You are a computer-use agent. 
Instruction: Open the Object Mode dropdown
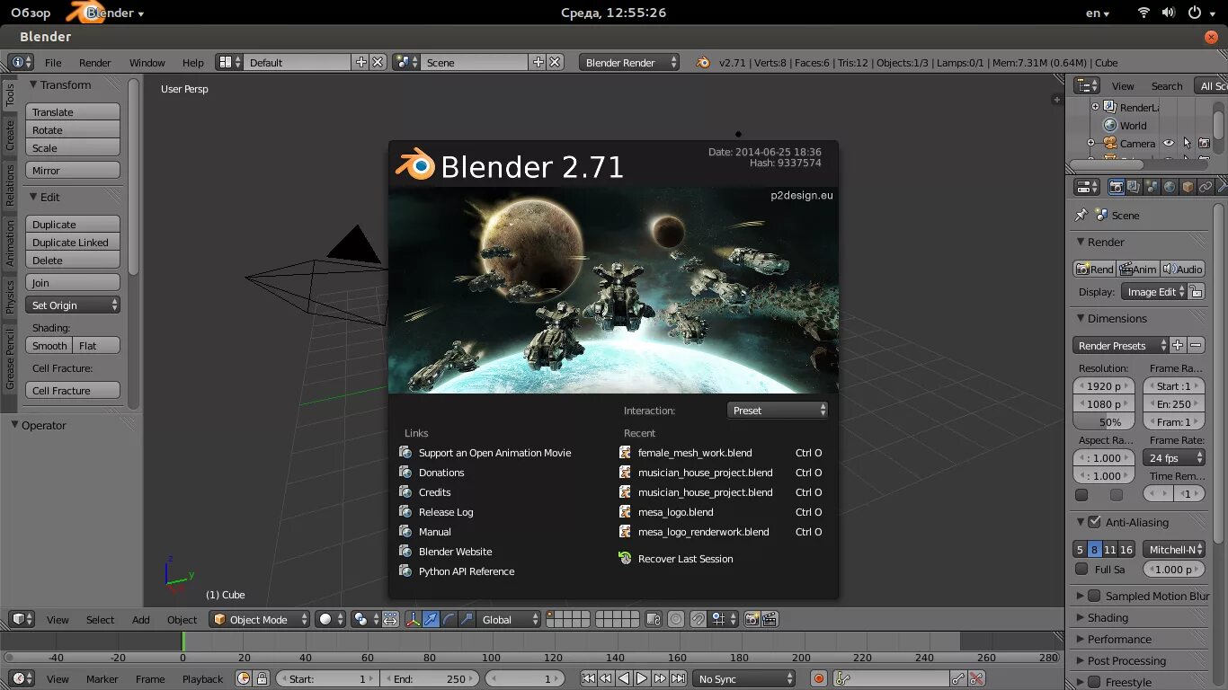click(260, 619)
